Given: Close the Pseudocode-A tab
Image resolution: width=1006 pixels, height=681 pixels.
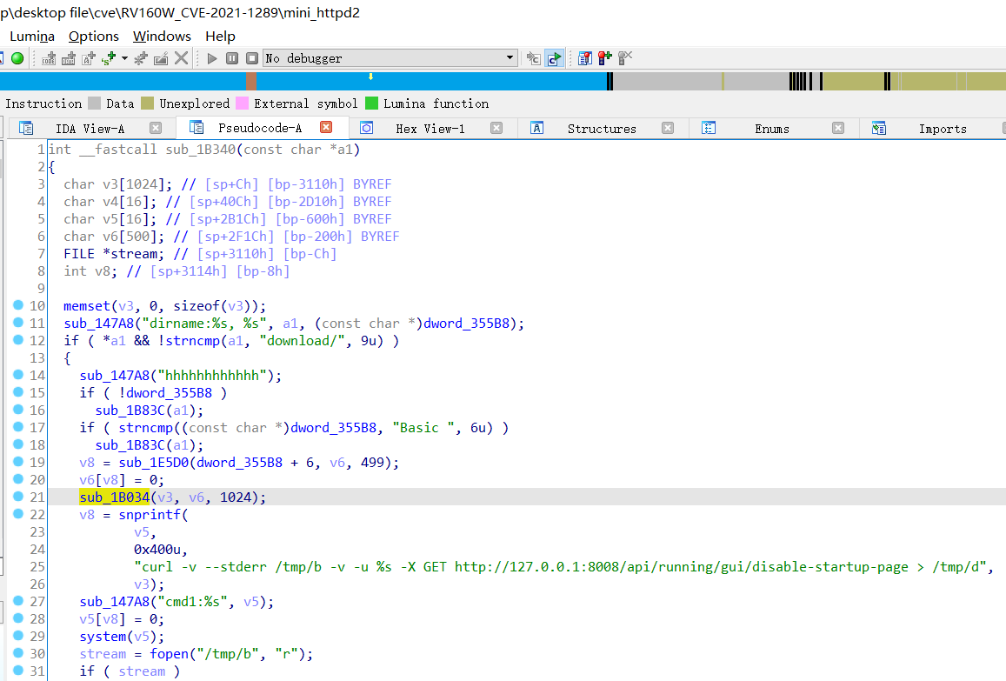Looking at the screenshot, I should click(x=326, y=127).
